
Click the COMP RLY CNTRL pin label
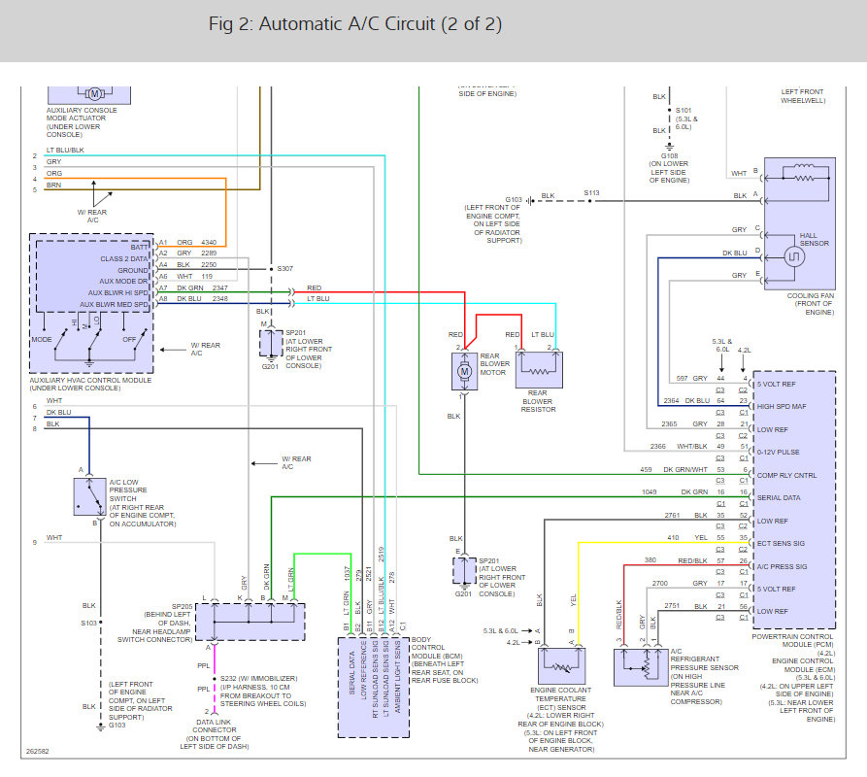pyautogui.click(x=786, y=476)
